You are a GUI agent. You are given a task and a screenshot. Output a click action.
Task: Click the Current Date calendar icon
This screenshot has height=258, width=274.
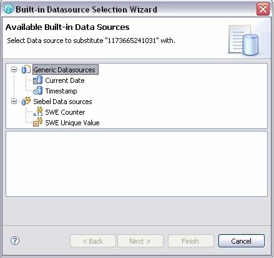point(37,80)
